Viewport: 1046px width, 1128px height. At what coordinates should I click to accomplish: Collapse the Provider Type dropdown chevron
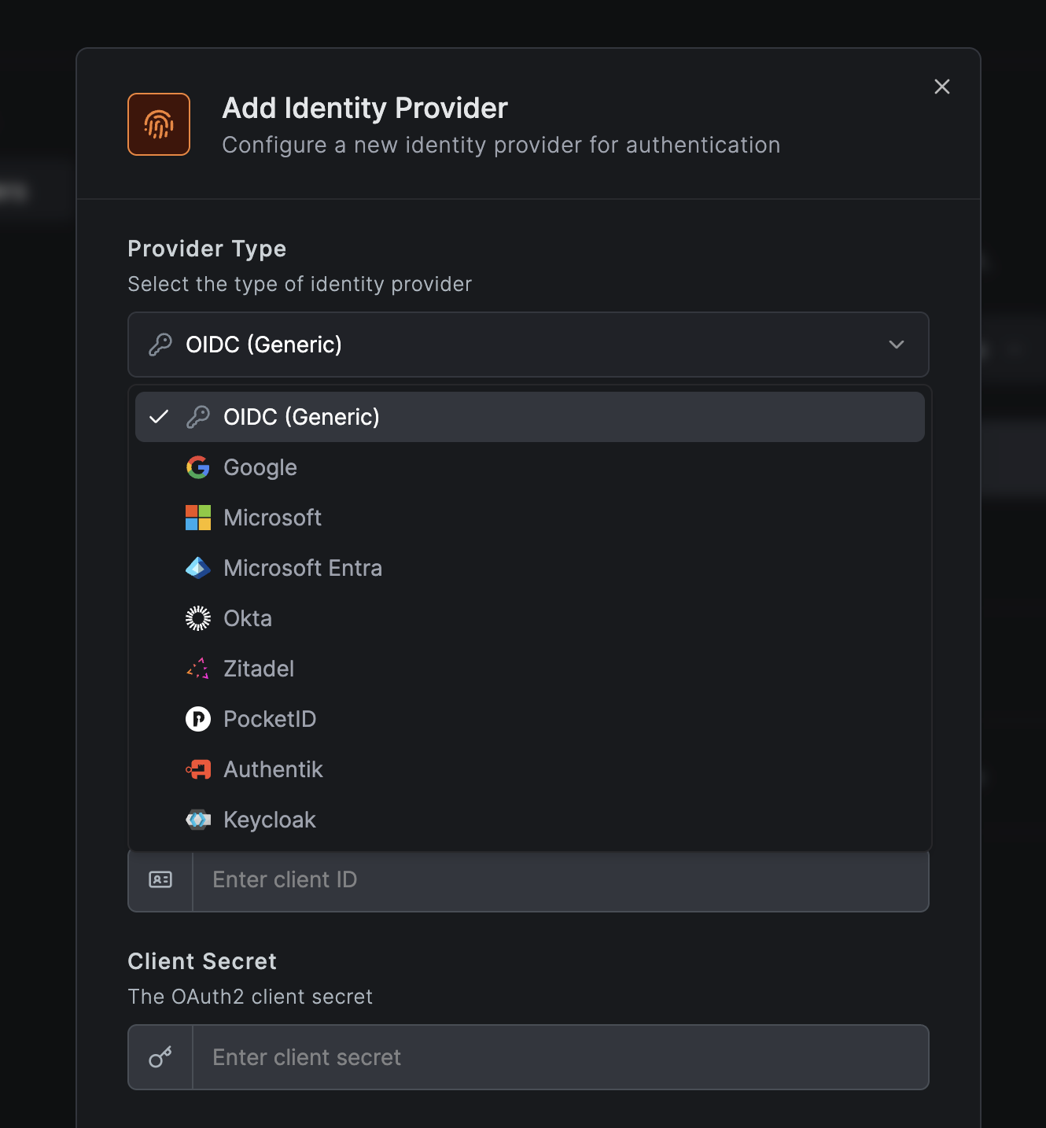point(896,345)
